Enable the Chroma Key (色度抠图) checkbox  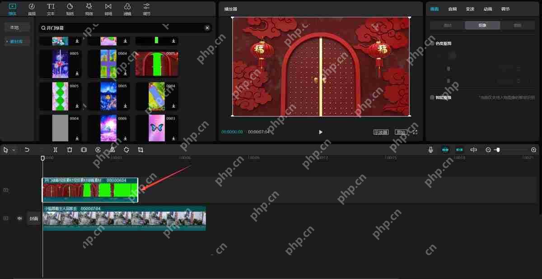tap(432, 44)
